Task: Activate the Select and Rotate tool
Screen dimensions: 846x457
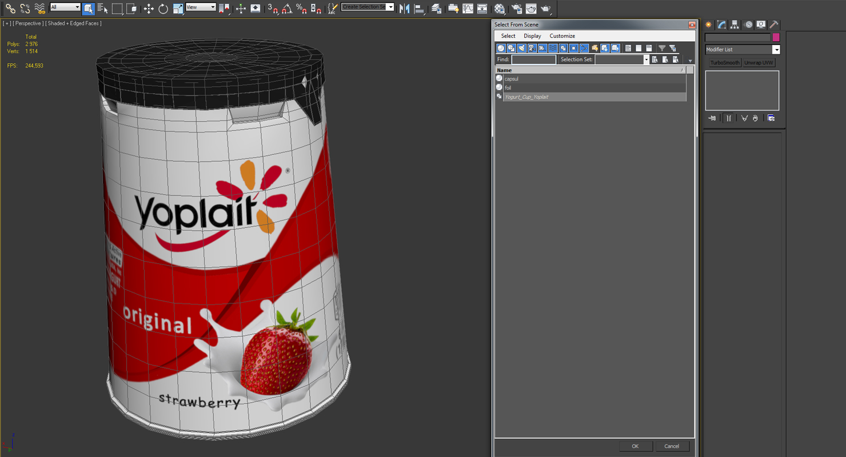Action: click(163, 9)
